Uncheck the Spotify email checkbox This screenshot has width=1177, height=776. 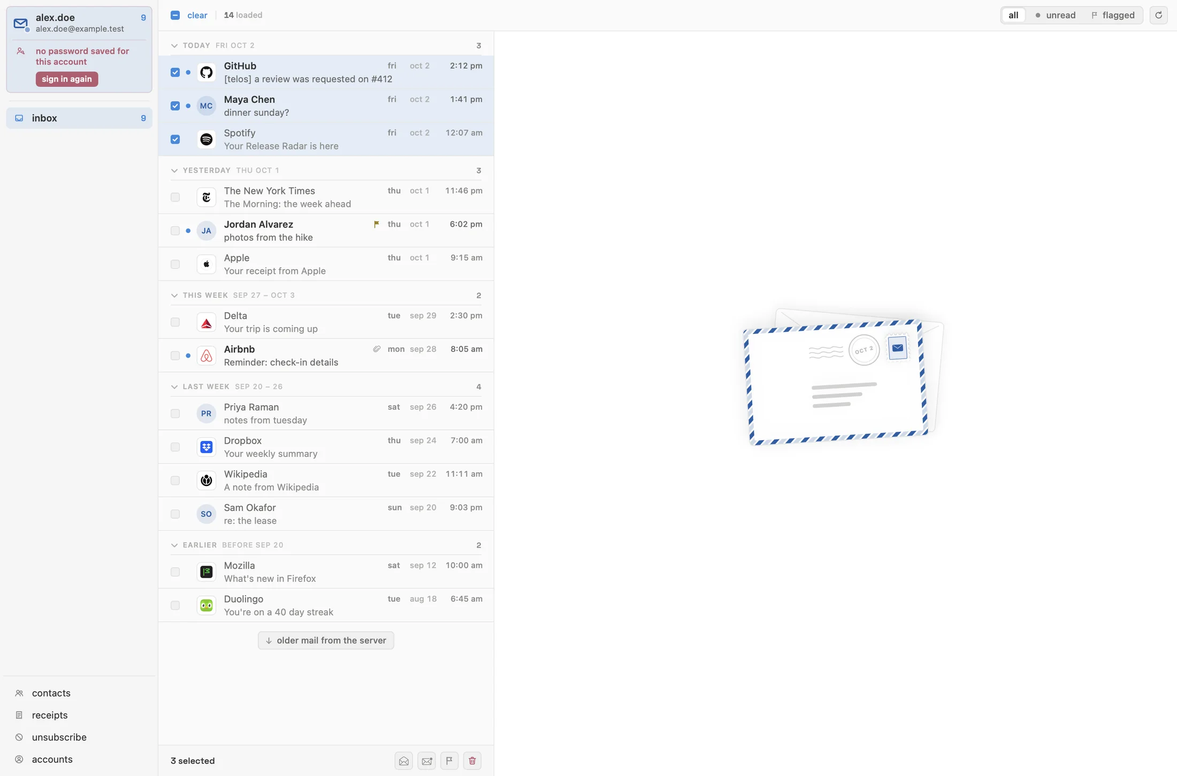point(175,139)
